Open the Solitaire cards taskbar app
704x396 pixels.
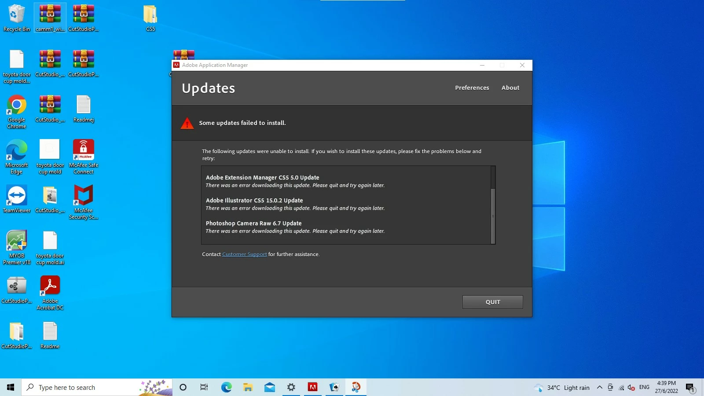point(334,387)
